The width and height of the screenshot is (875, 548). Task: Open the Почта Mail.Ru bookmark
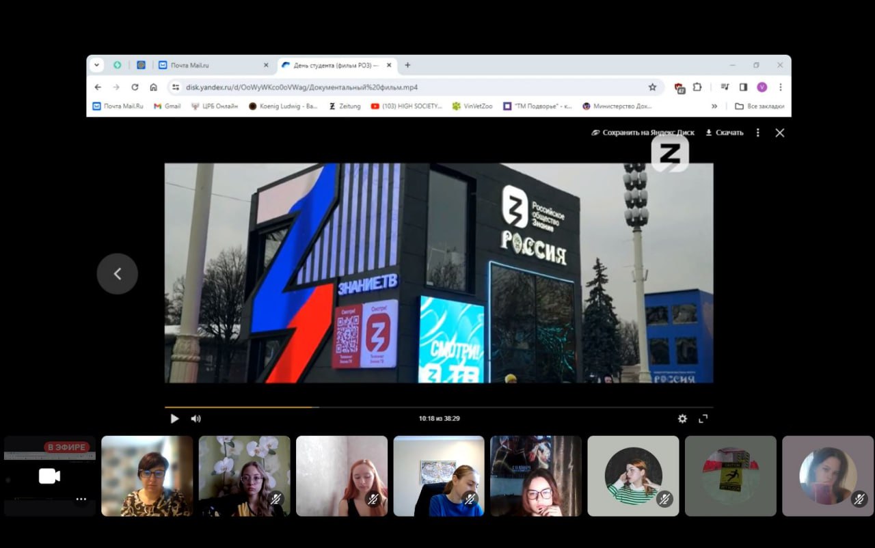click(118, 106)
